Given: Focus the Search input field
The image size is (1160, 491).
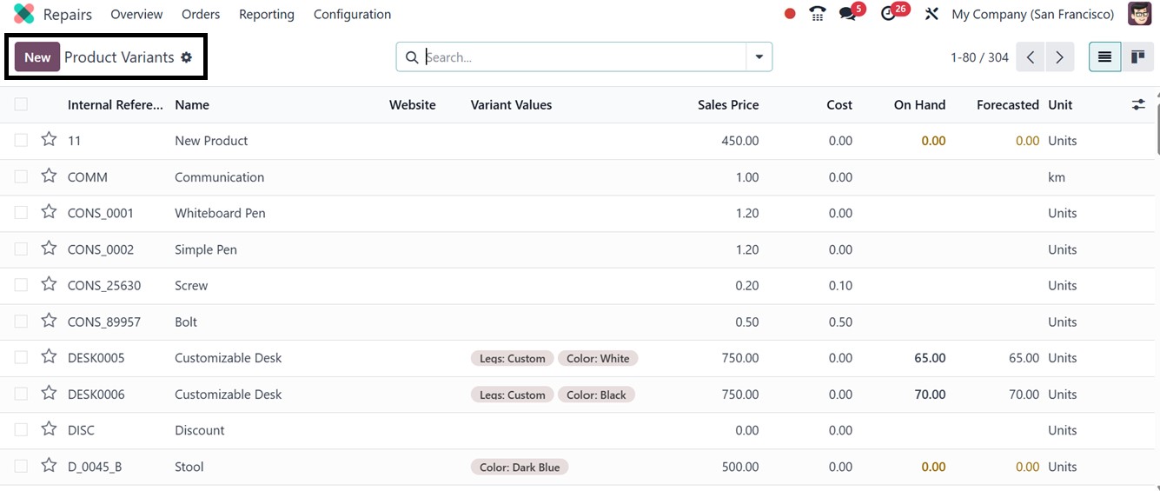Looking at the screenshot, I should 582,57.
